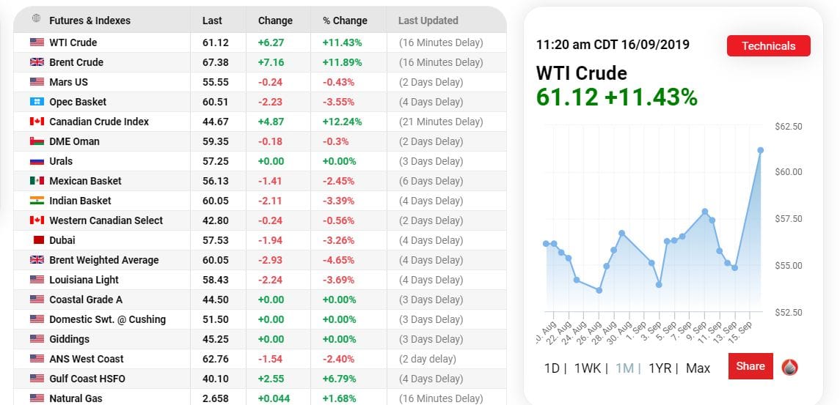Click the Canadian flag beside Canadian Crude Index

(37, 122)
